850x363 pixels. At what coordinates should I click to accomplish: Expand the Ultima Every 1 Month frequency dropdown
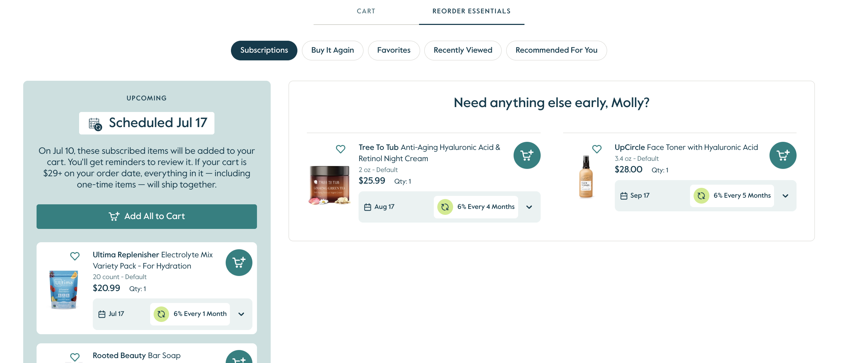(x=242, y=314)
